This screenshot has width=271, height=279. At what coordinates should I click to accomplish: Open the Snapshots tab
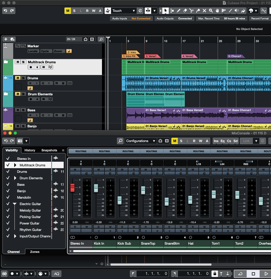point(49,150)
